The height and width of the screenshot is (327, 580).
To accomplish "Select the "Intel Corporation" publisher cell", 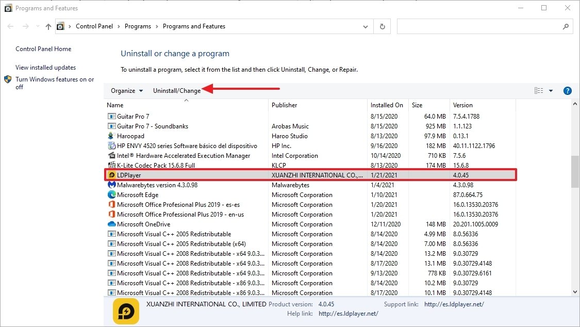I will (x=294, y=155).
